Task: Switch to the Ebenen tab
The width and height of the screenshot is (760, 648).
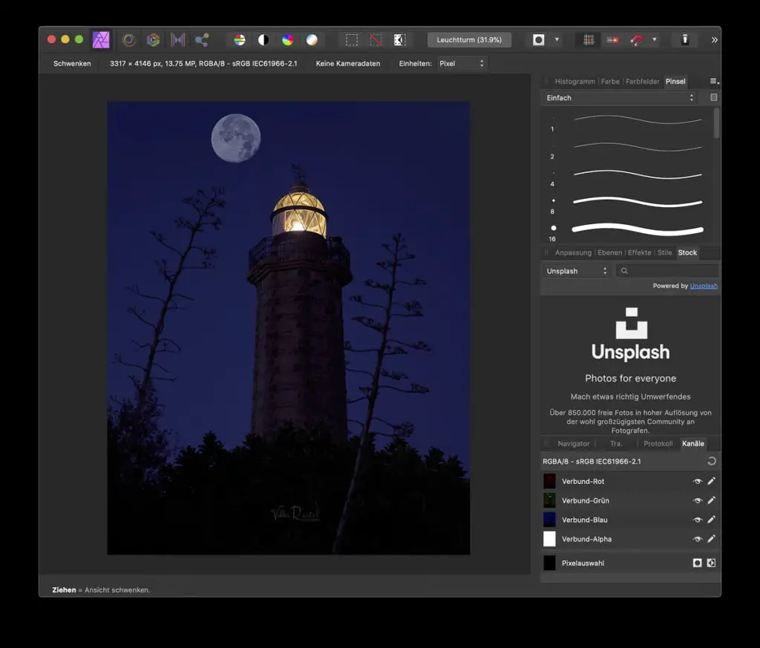Action: click(x=610, y=252)
